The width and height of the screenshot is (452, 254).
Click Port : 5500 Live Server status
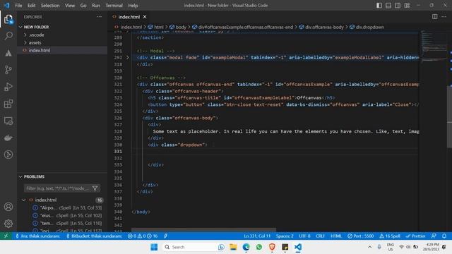[360, 236]
